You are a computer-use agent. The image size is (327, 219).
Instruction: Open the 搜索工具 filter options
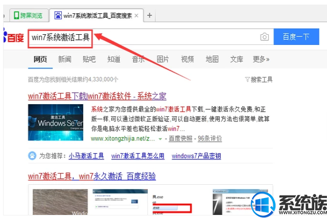coord(259,80)
